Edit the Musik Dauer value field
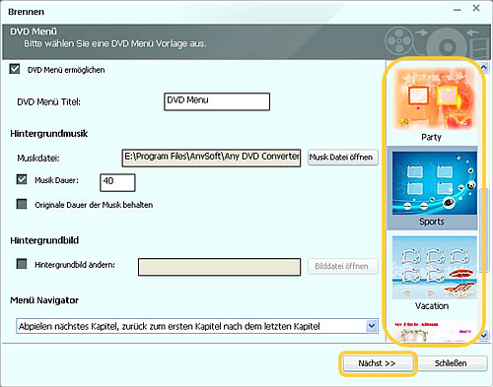 point(117,182)
